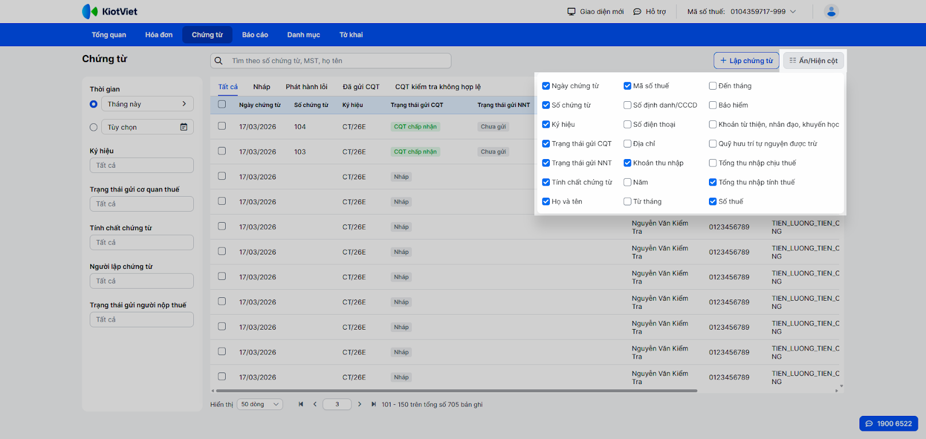Viewport: 926px width, 439px height.
Task: Open the 50 dòng page size dropdown
Action: [x=259, y=404]
